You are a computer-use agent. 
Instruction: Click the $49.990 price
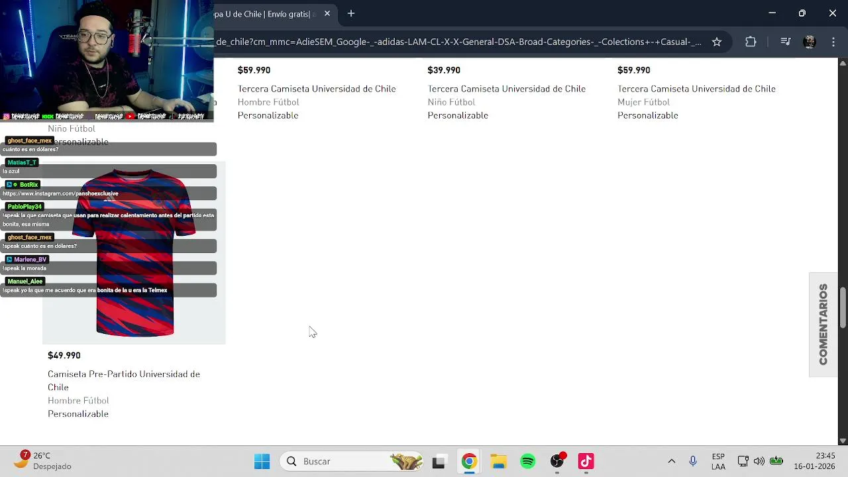pyautogui.click(x=64, y=356)
